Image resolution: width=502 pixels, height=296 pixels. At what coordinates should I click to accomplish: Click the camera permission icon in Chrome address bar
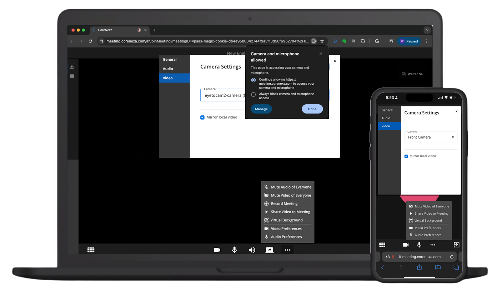(x=313, y=41)
